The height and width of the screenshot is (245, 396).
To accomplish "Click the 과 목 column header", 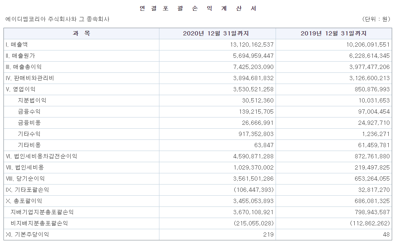I will pos(81,33).
